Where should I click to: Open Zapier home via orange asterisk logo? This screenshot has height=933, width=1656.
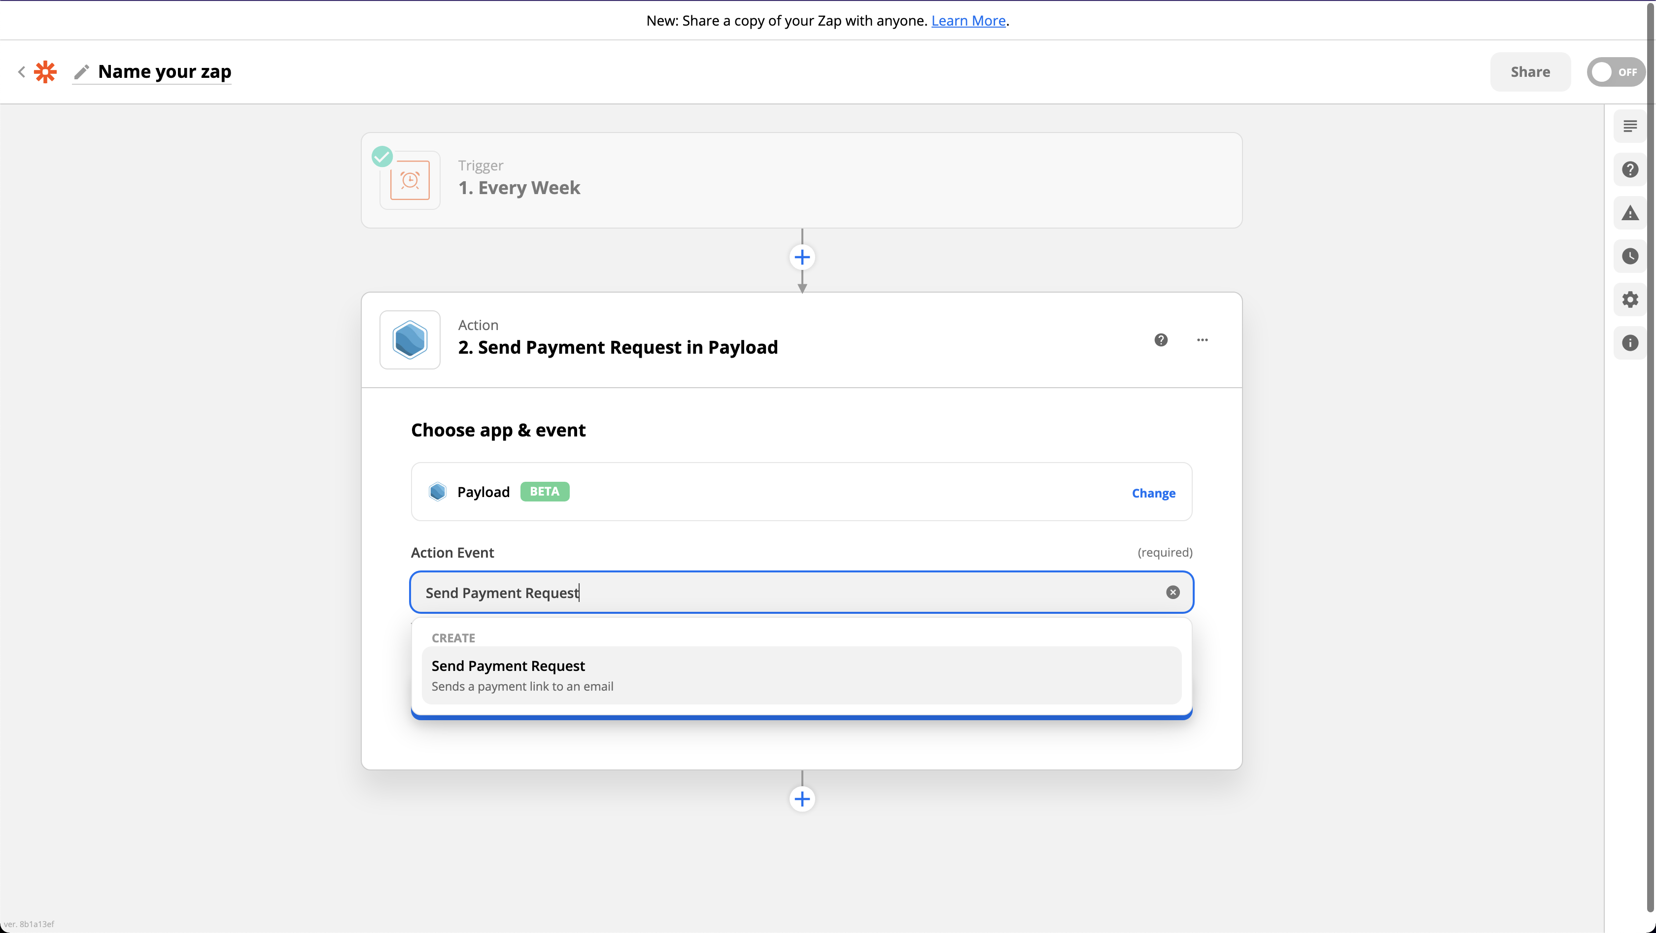[46, 72]
